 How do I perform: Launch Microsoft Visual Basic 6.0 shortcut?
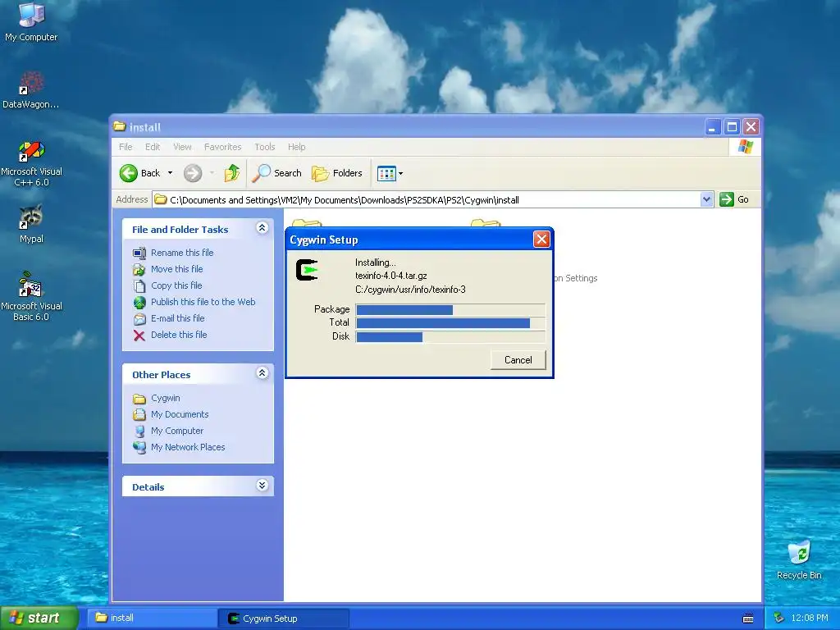(31, 295)
